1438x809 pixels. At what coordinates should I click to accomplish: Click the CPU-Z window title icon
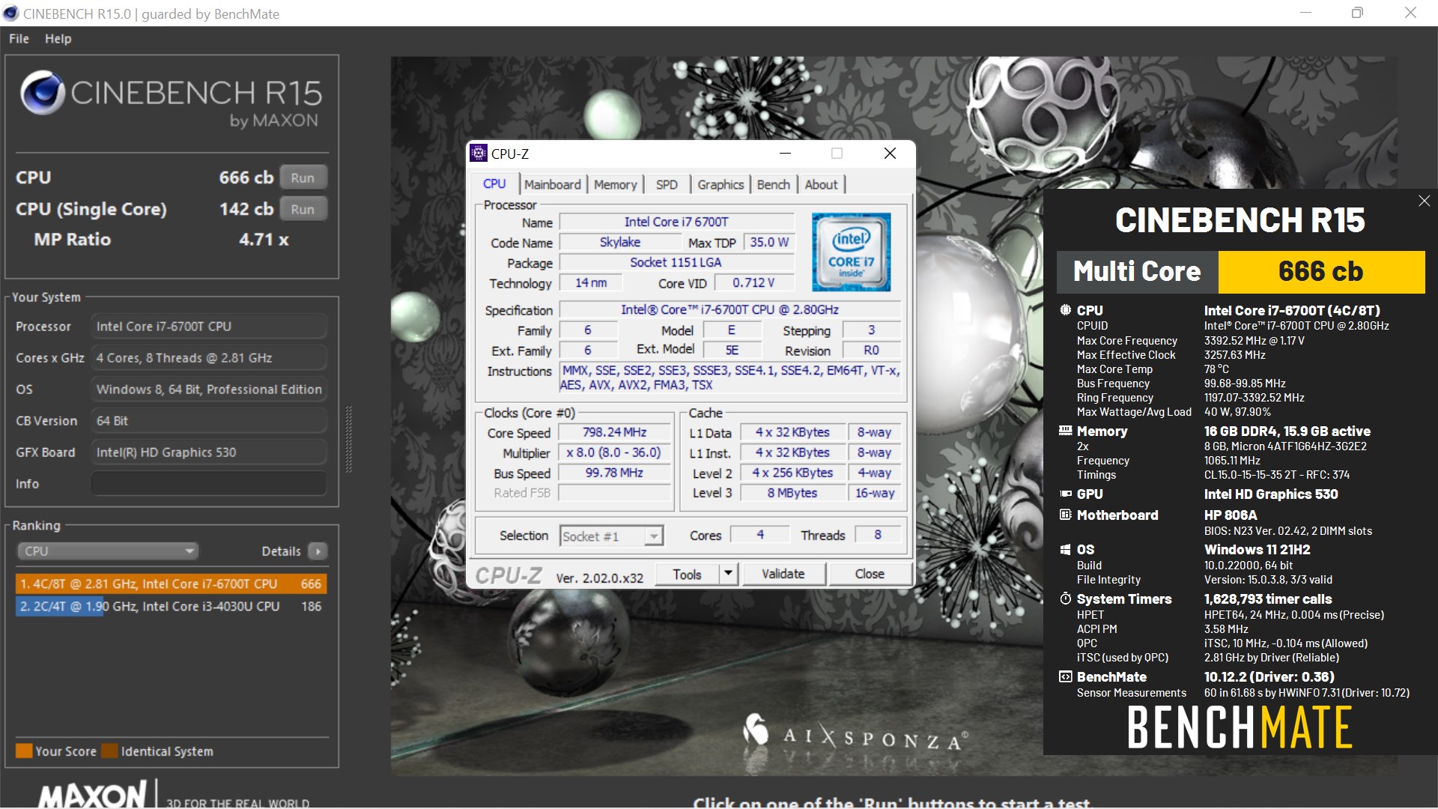pyautogui.click(x=479, y=154)
